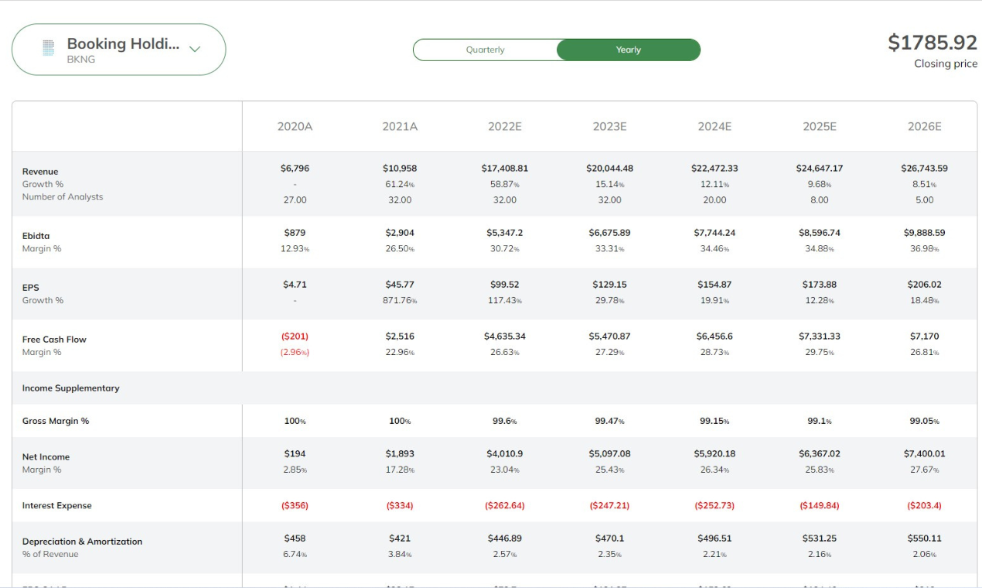This screenshot has height=588, width=982.
Task: Click the 6.74% of revenue figure
Action: point(295,554)
